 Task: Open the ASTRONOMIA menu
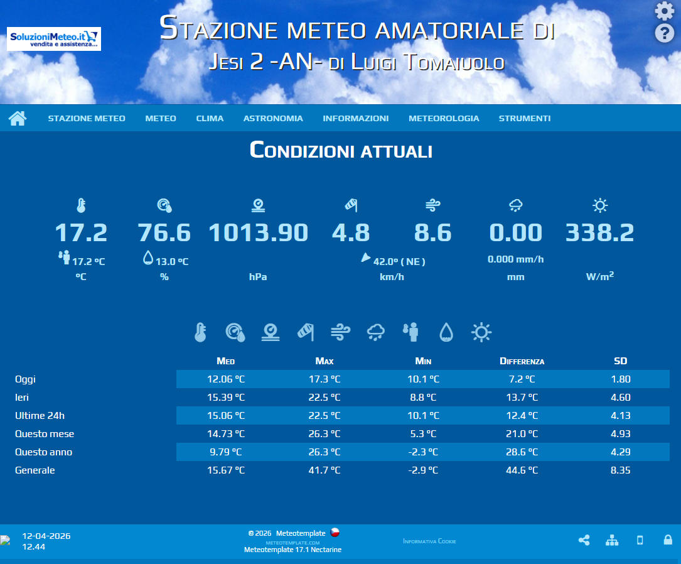[273, 118]
